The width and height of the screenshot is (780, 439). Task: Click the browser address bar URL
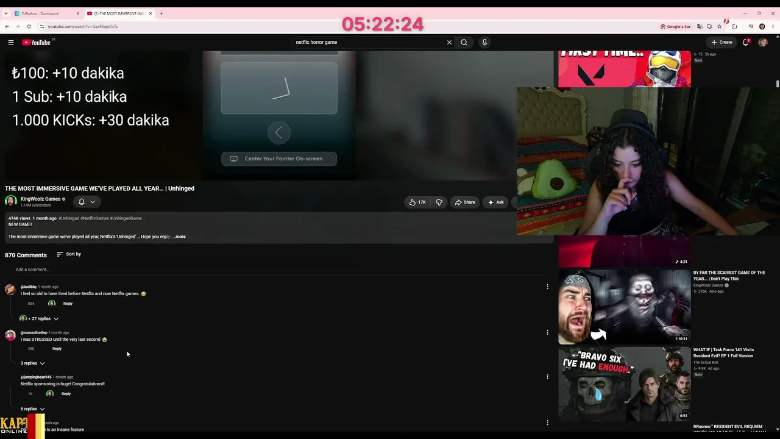83,26
